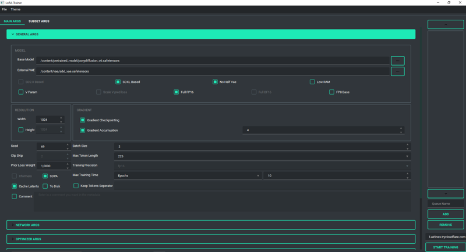Click the REMOVE queue button
Viewport: 466px width, 252px height.
coord(446,225)
